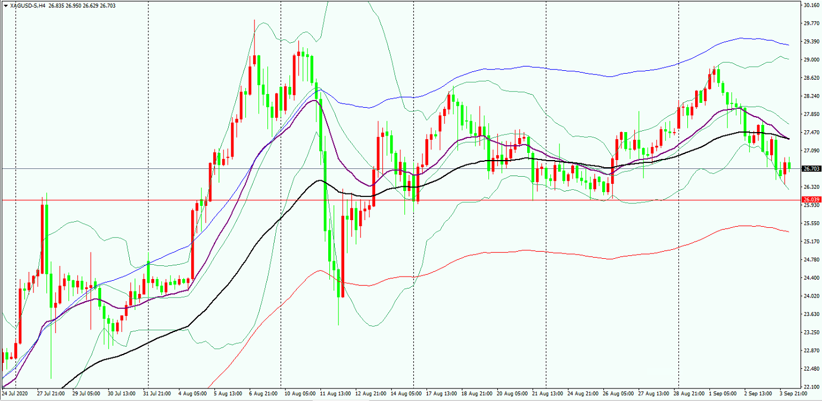The width and height of the screenshot is (822, 401).
Task: Click the 24.400 price axis label
Action: click(x=811, y=278)
